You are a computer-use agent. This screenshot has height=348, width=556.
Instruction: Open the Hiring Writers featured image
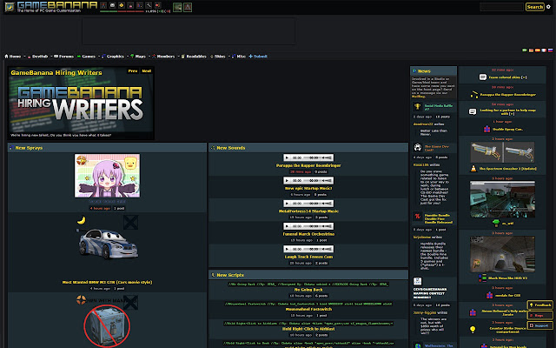click(x=81, y=104)
